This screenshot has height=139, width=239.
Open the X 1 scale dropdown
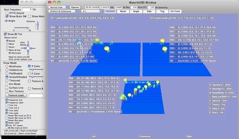pos(92,11)
